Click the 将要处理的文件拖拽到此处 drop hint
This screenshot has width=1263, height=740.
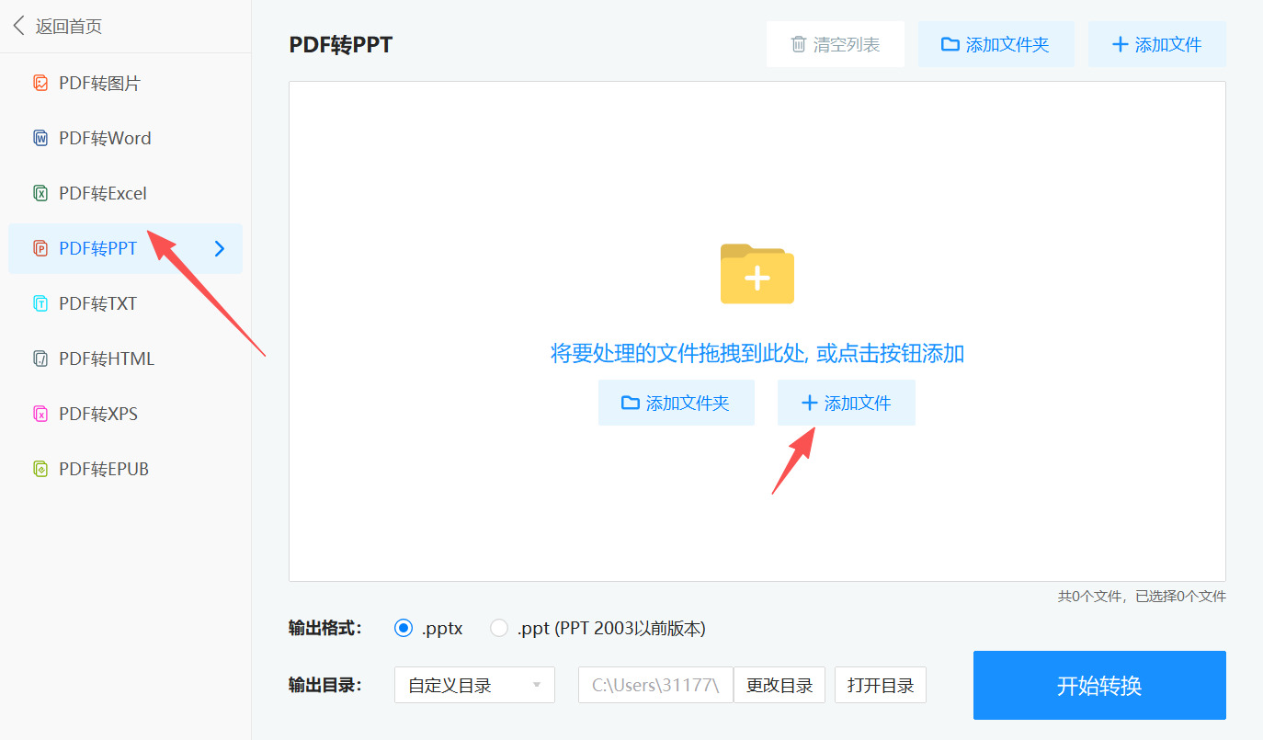pyautogui.click(x=757, y=353)
